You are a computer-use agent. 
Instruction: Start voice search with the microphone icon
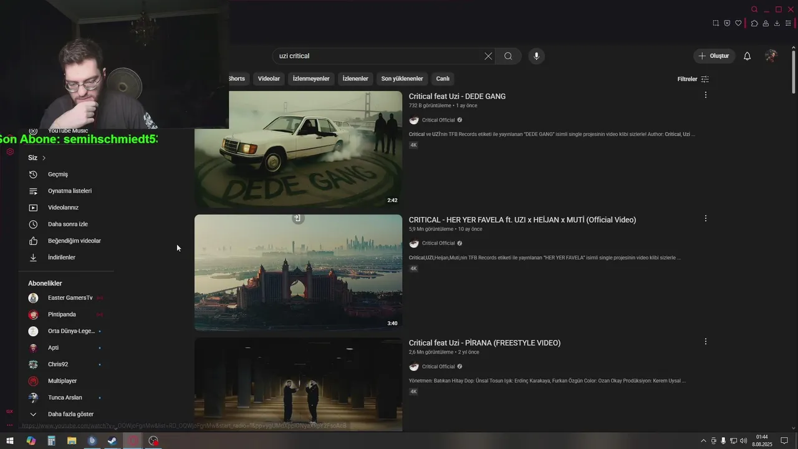[536, 56]
